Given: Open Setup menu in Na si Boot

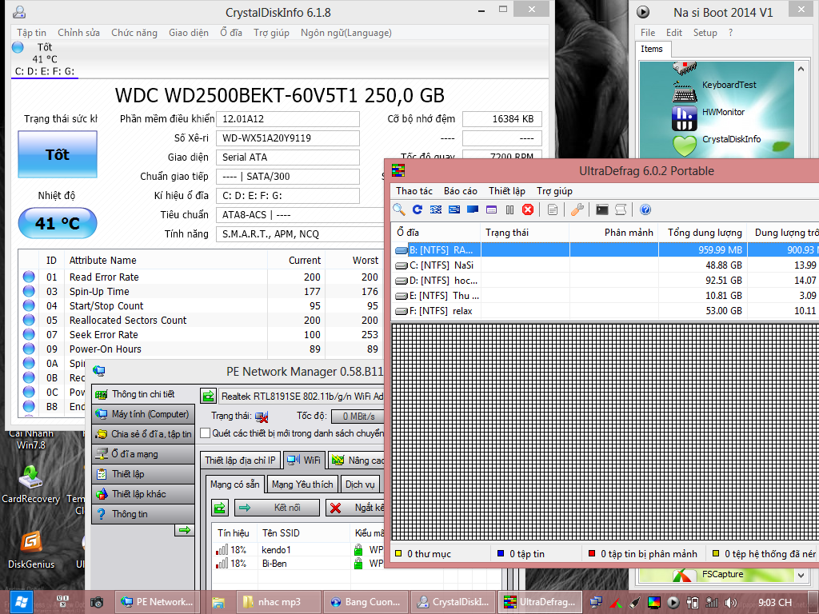Looking at the screenshot, I should [x=705, y=32].
